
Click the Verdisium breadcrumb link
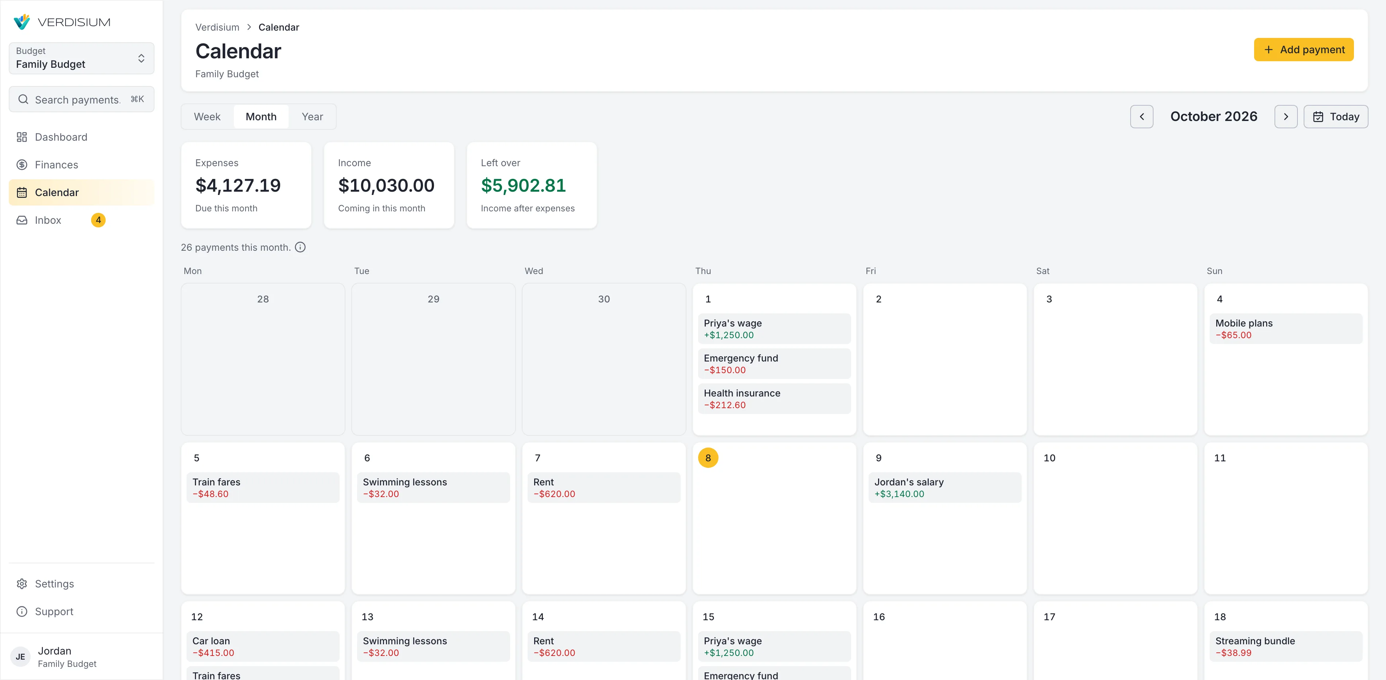tap(218, 27)
